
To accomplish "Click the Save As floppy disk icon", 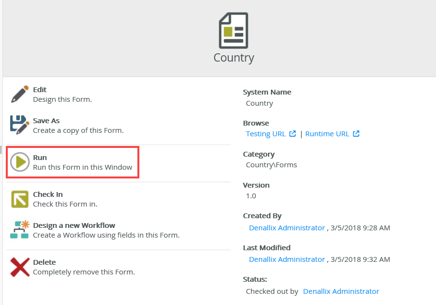I will click(20, 125).
